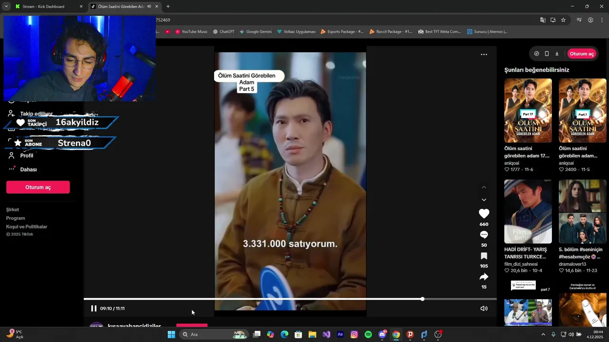Open a new browser tab
The height and width of the screenshot is (342, 609).
(168, 7)
